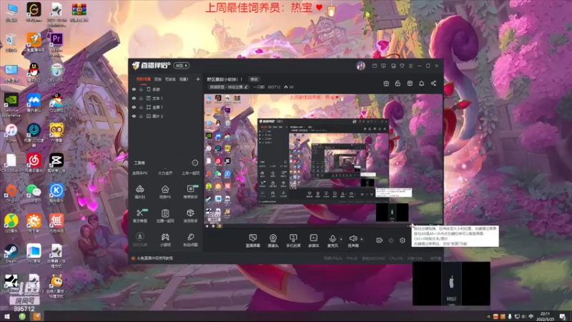Edit the 英雄联盟 category with pencil icon

[x=246, y=87]
